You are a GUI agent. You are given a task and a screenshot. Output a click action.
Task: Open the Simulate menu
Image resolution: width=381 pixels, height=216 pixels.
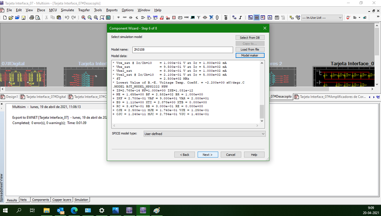[x=67, y=10]
